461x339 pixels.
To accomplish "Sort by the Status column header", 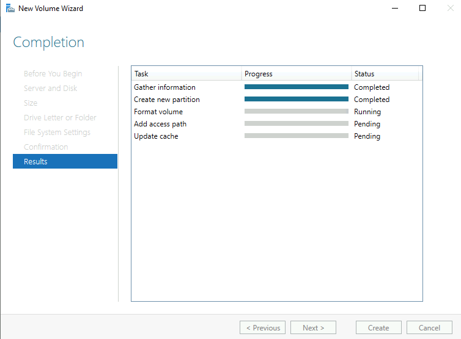I will point(385,74).
